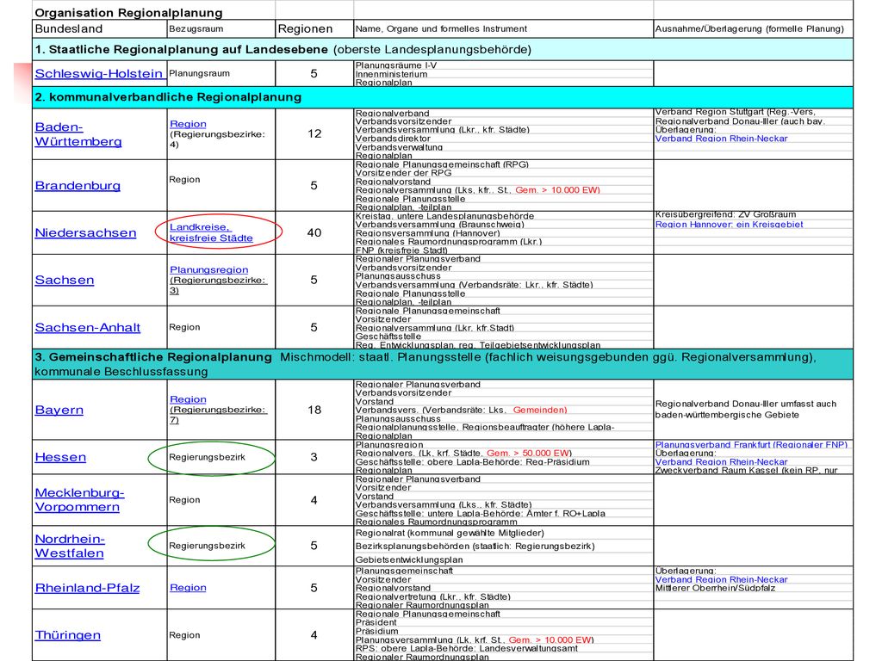Screen dimensions: 882x661
Task: Click Region link in Bayern row
Action: click(x=188, y=399)
